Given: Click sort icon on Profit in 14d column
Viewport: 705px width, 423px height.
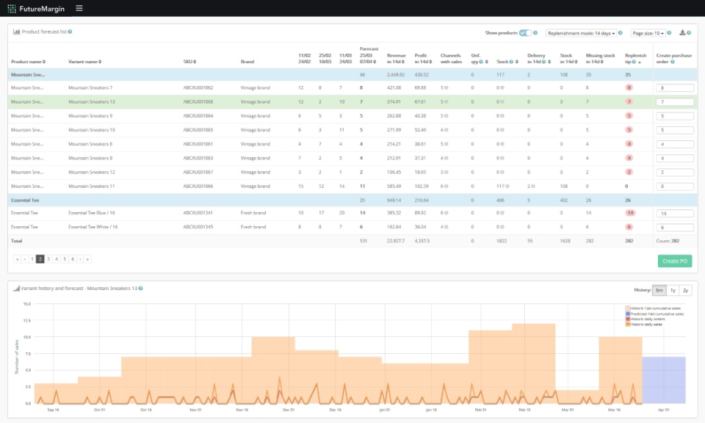Looking at the screenshot, I should click(430, 62).
